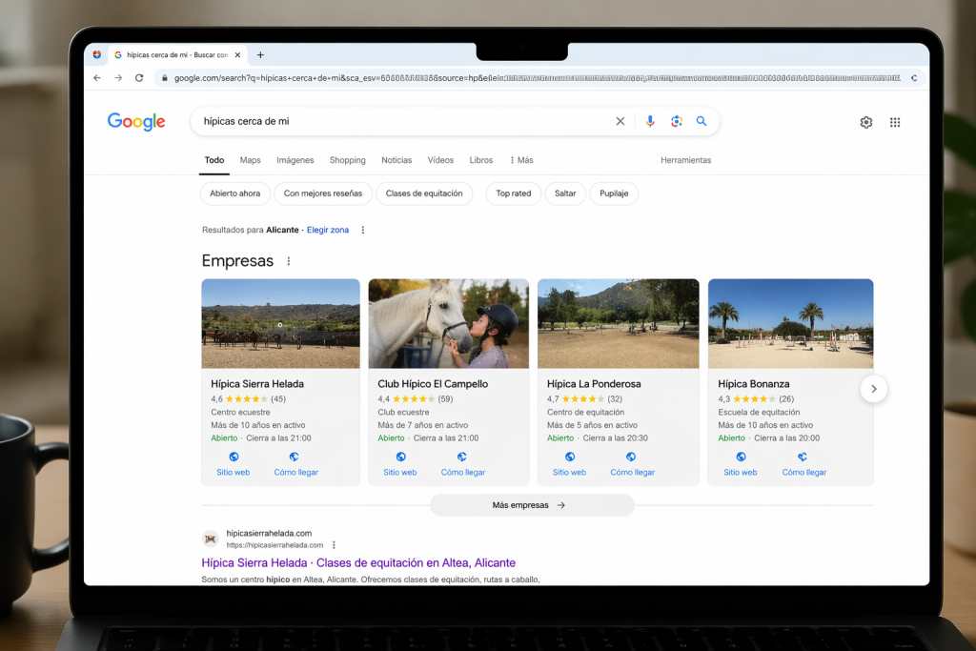Enable the Con mejores reseñas filter
Screen dimensions: 976x651
tap(323, 193)
